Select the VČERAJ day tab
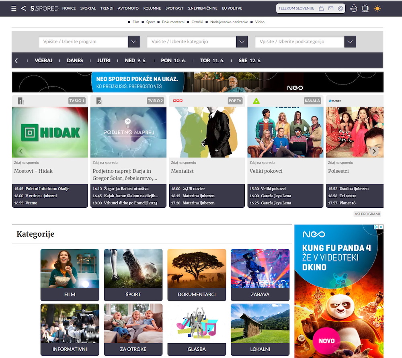Image resolution: width=402 pixels, height=358 pixels. coord(43,60)
